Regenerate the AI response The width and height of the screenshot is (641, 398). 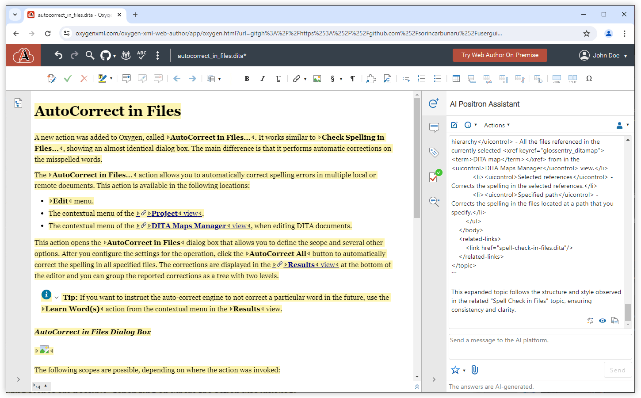pyautogui.click(x=590, y=321)
